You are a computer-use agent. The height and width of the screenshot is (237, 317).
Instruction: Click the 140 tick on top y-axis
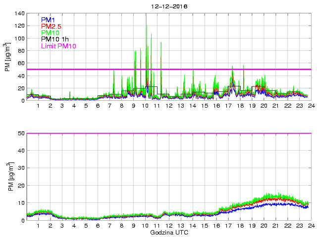coord(19,13)
